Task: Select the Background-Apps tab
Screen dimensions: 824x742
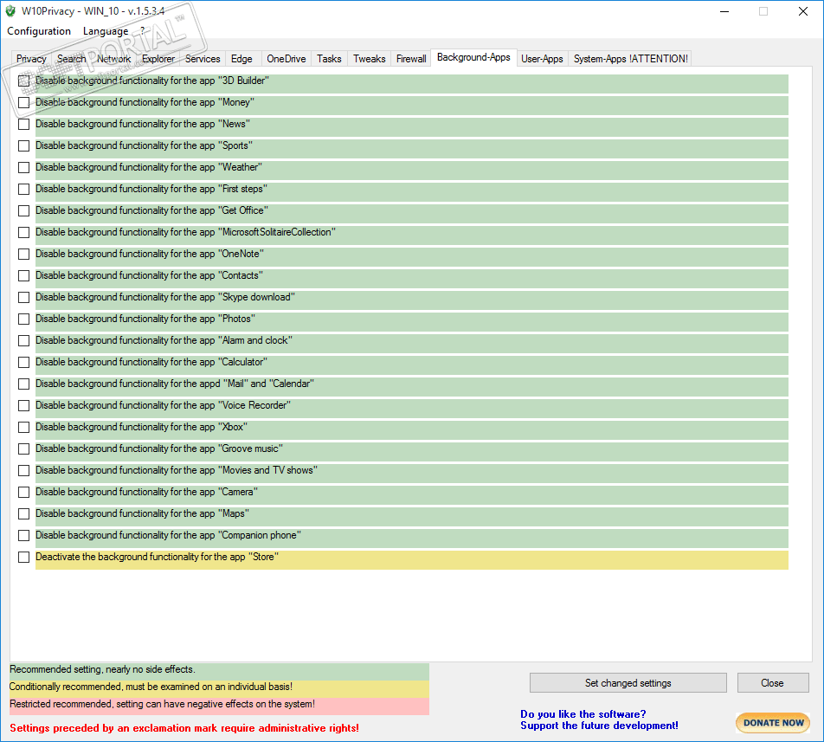Action: 473,57
